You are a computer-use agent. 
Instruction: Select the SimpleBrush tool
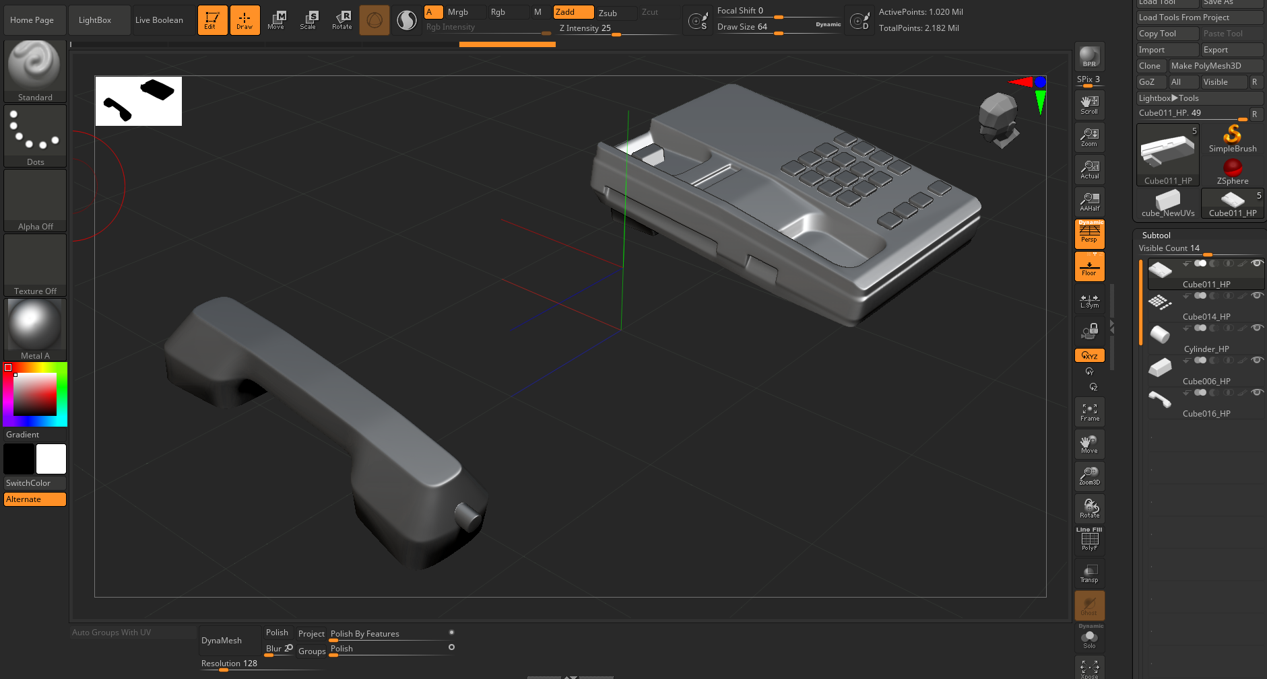(x=1233, y=139)
